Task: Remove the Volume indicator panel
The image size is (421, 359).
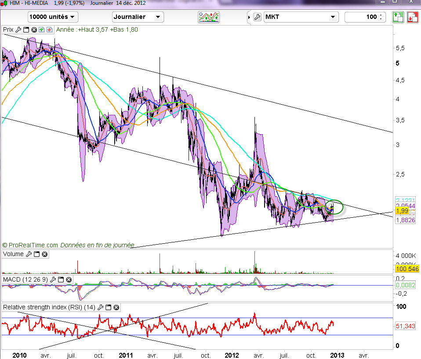Action: 44,254
